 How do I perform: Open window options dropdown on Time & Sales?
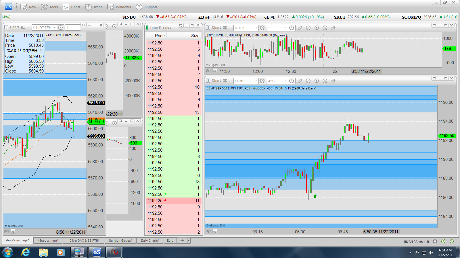tap(181, 25)
